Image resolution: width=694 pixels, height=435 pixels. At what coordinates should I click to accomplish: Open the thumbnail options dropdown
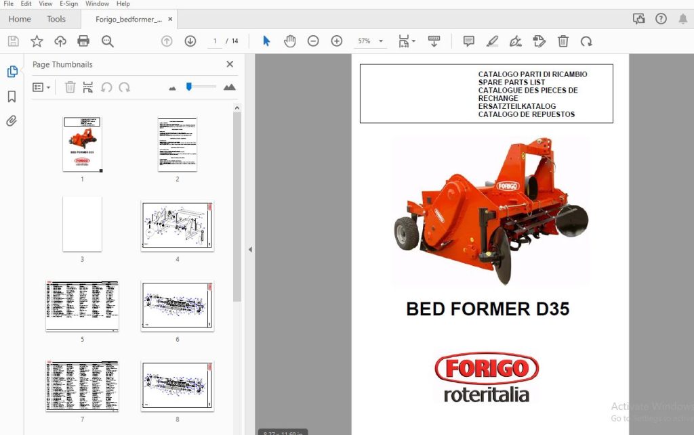click(x=41, y=87)
